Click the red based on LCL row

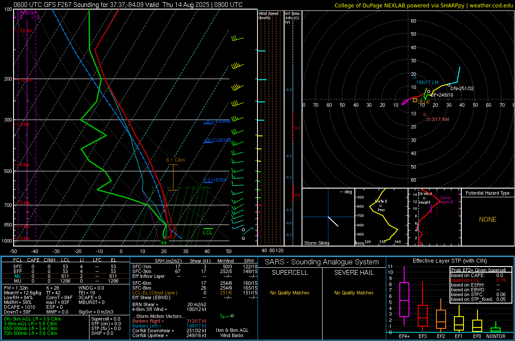click(x=478, y=280)
